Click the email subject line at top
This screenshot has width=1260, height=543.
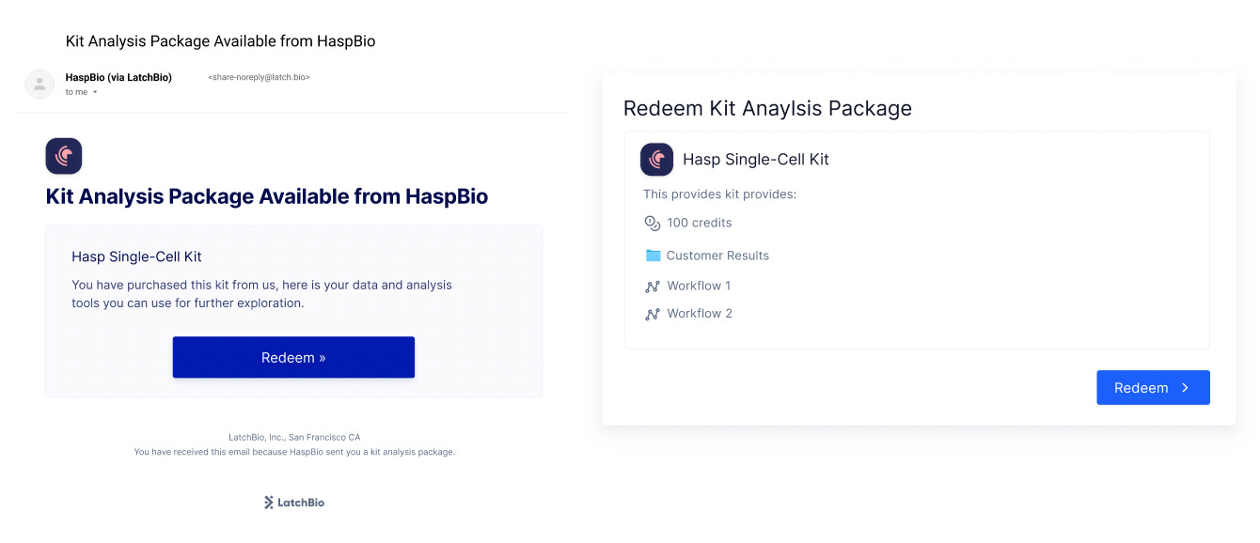(221, 41)
